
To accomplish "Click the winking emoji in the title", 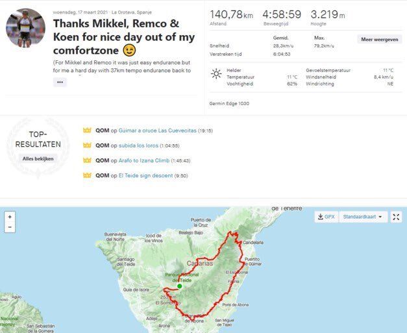I will tap(129, 51).
